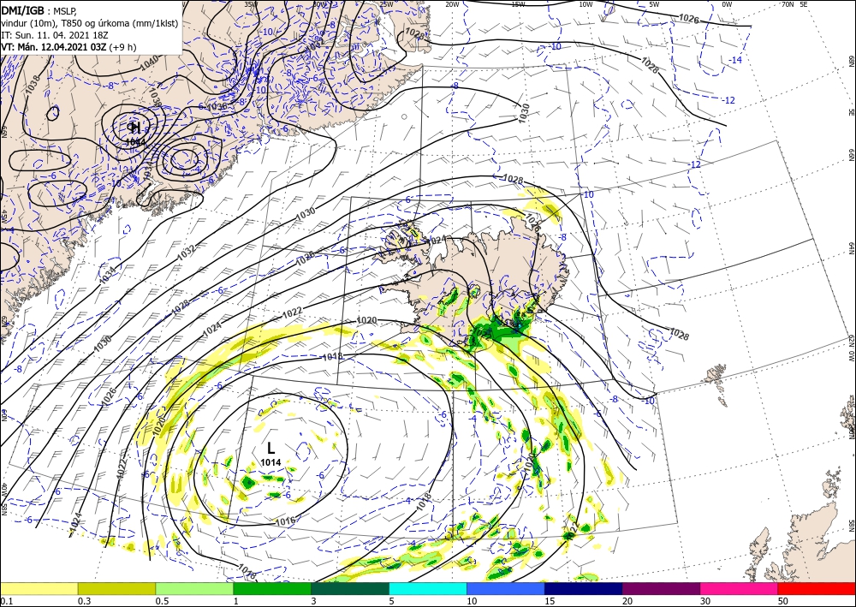Click the '20W' longitude label
856x607 pixels.
pyautogui.click(x=452, y=4)
